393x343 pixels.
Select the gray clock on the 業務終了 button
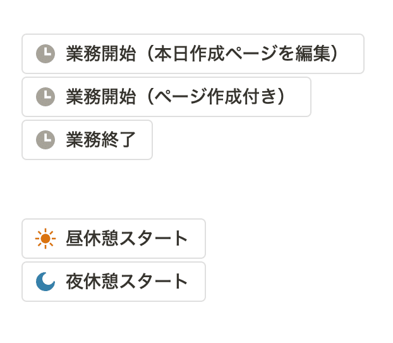click(x=45, y=140)
